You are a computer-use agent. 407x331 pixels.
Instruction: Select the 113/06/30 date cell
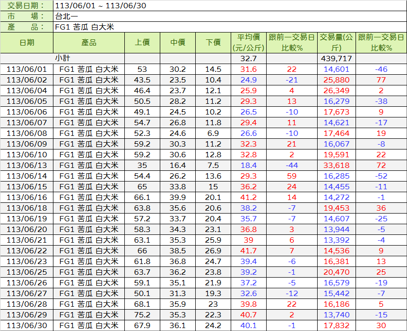point(27,325)
